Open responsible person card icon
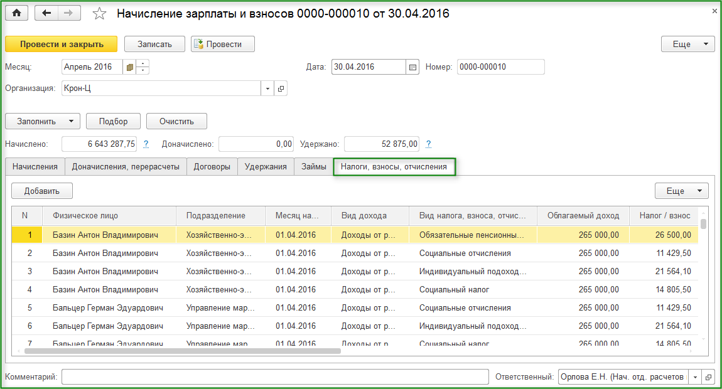The width and height of the screenshot is (722, 389). (x=709, y=377)
